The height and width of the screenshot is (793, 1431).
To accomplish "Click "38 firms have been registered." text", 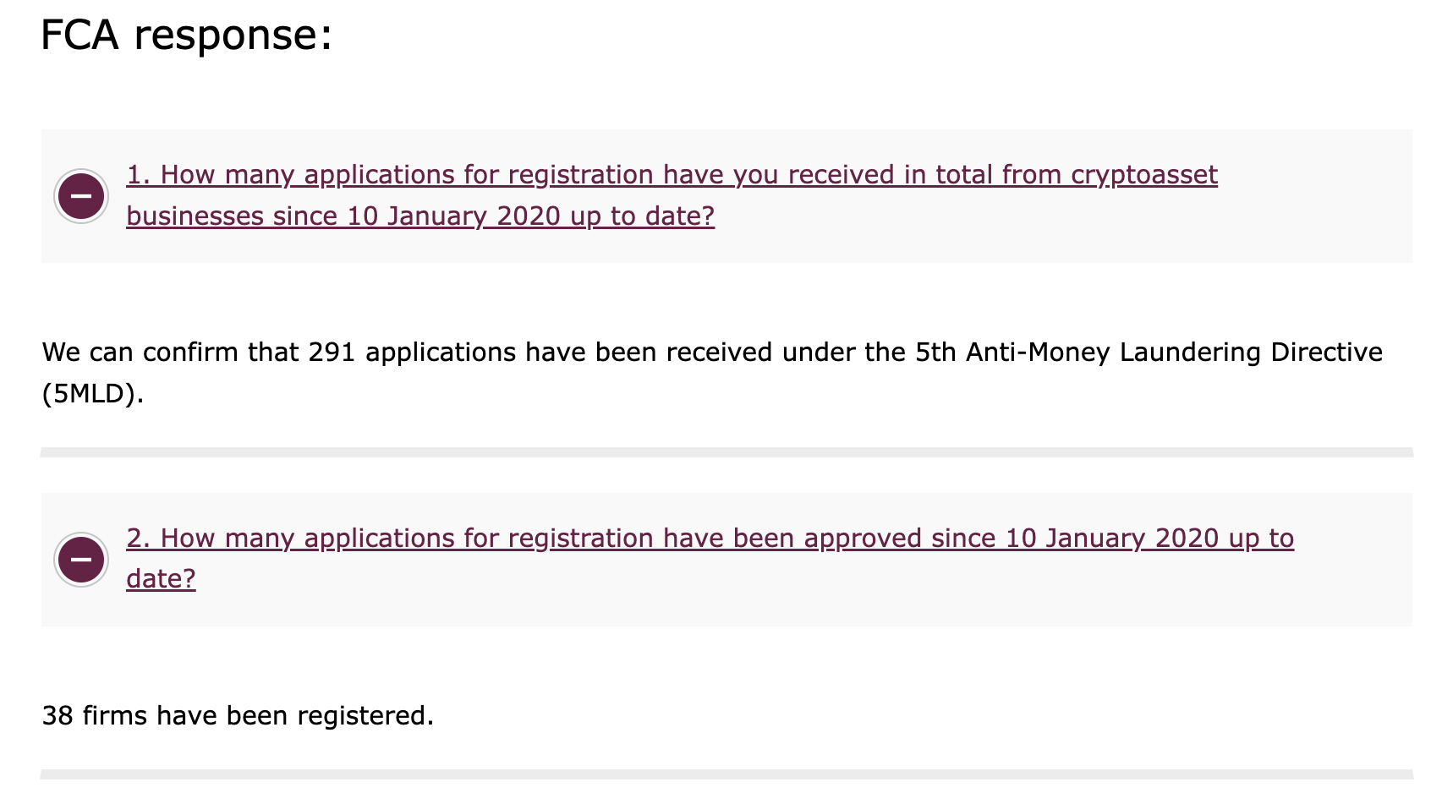I will (x=237, y=716).
